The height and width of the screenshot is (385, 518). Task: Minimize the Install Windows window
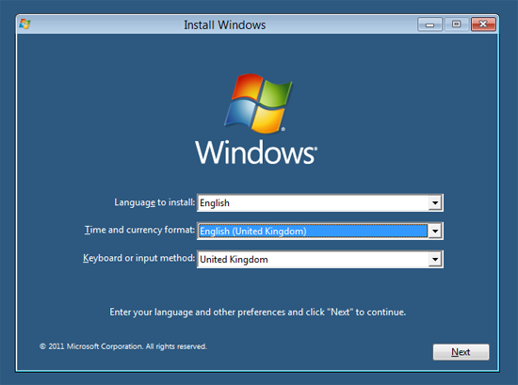coord(429,24)
